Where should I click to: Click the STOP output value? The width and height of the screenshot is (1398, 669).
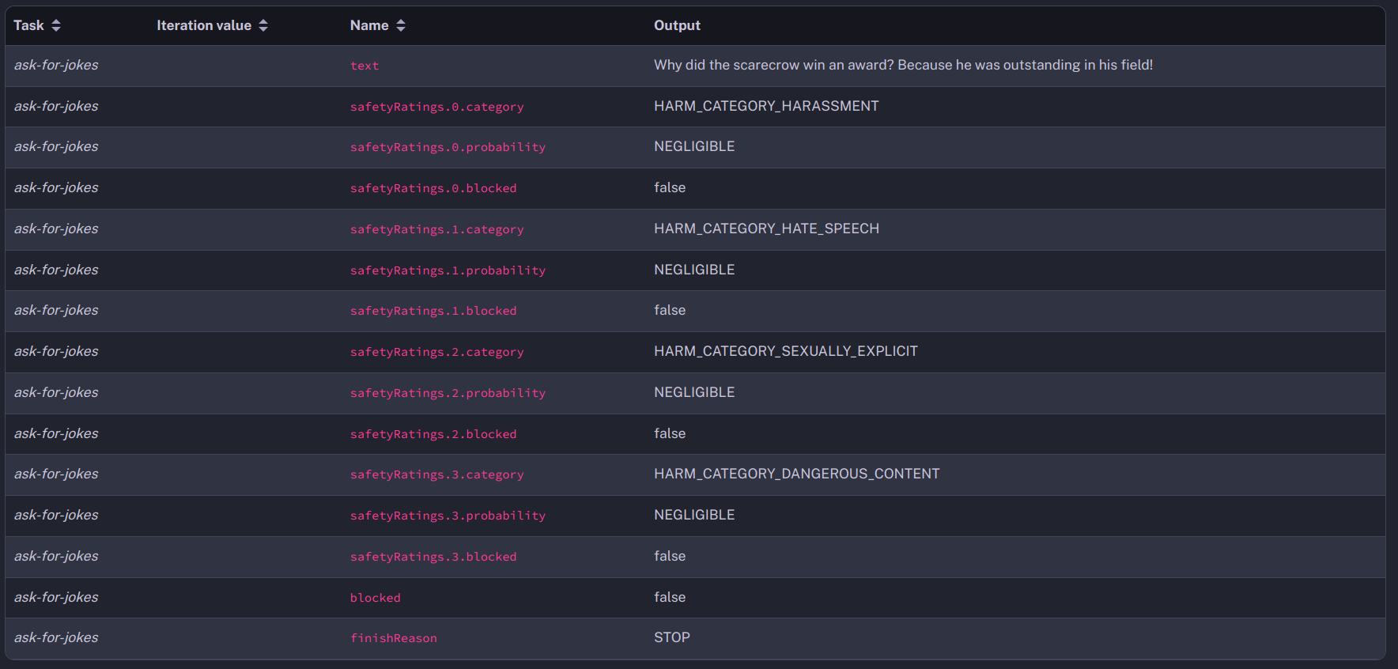[672, 637]
